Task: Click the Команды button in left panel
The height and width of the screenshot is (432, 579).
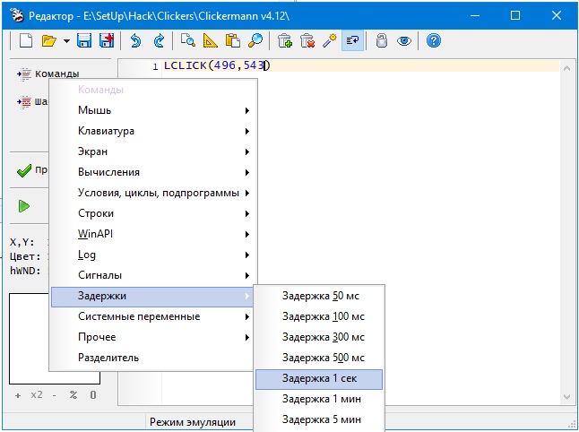Action: (48, 73)
